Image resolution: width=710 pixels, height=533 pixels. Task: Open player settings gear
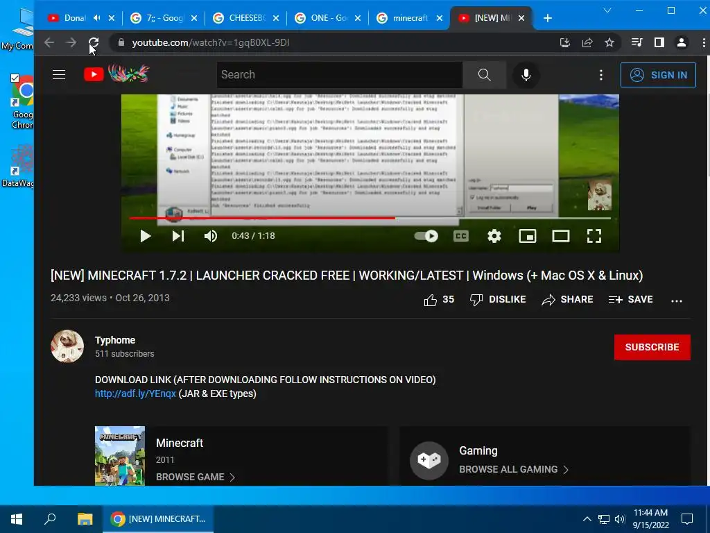tap(494, 236)
